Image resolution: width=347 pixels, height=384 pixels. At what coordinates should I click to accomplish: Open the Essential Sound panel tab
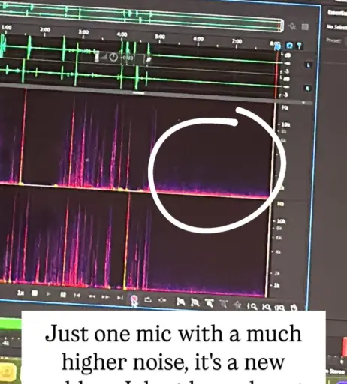point(337,13)
